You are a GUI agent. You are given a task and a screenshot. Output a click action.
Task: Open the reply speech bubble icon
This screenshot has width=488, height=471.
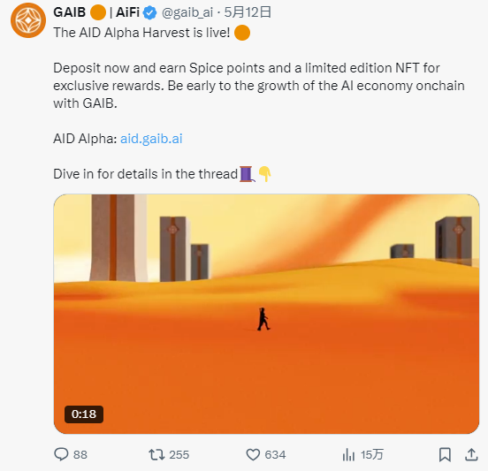(x=61, y=454)
